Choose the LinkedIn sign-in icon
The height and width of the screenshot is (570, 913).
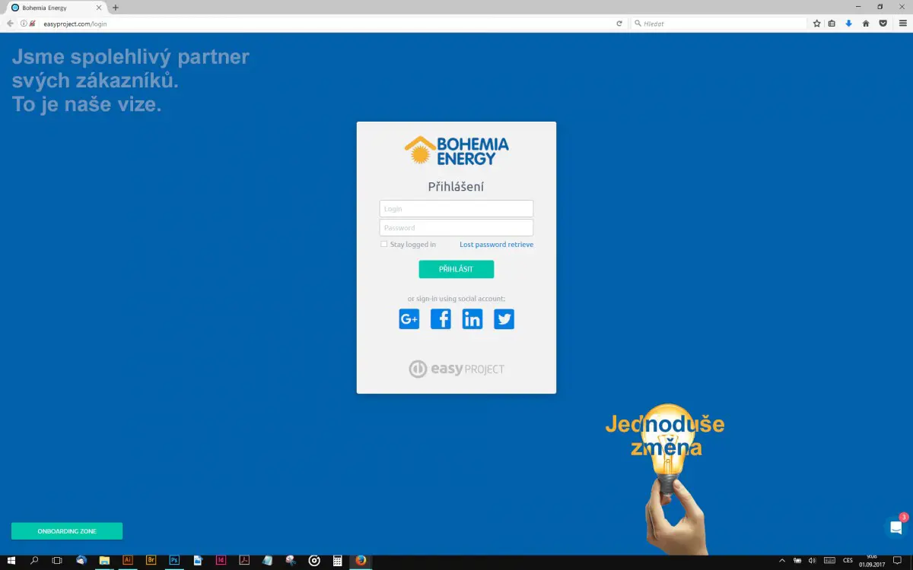pos(472,319)
